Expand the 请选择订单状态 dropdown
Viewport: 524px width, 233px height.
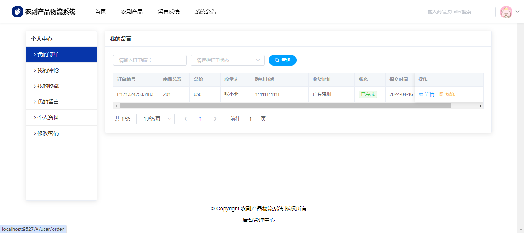pos(227,60)
